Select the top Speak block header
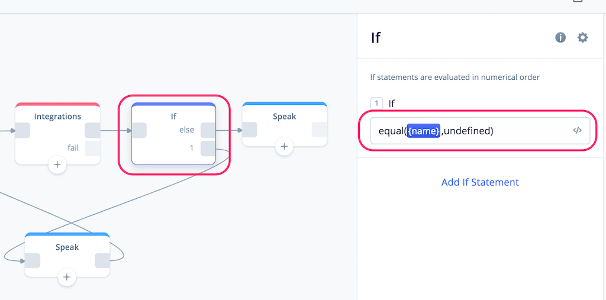606x300 pixels. 285,116
